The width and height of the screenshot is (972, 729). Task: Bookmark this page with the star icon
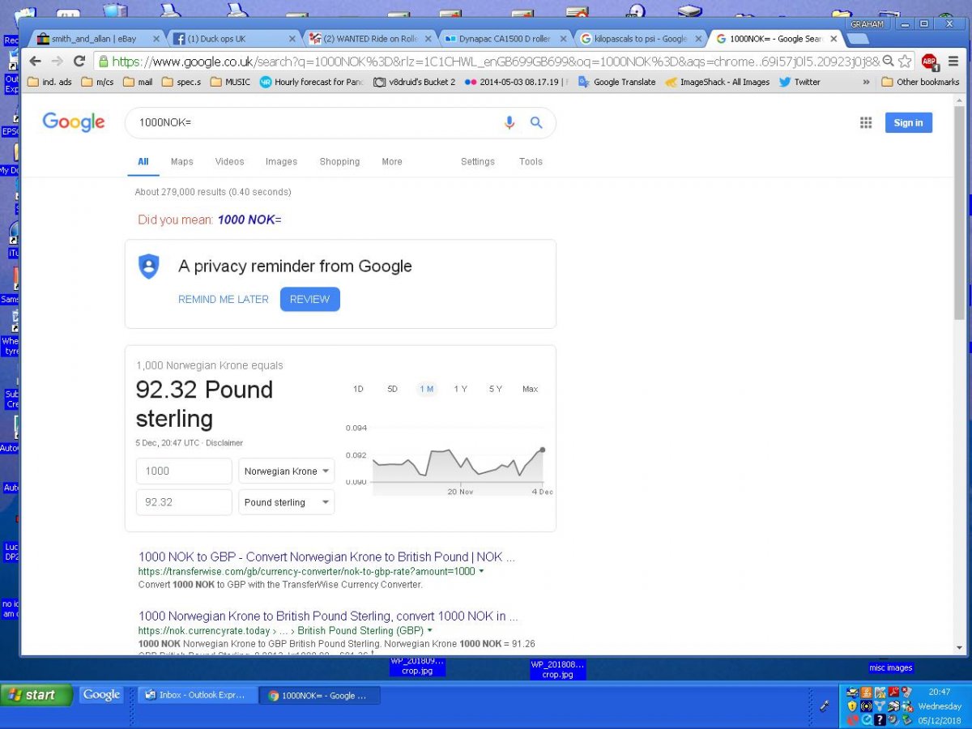905,62
